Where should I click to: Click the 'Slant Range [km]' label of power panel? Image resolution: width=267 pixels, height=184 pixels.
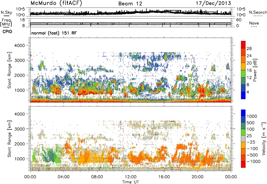[9, 70]
